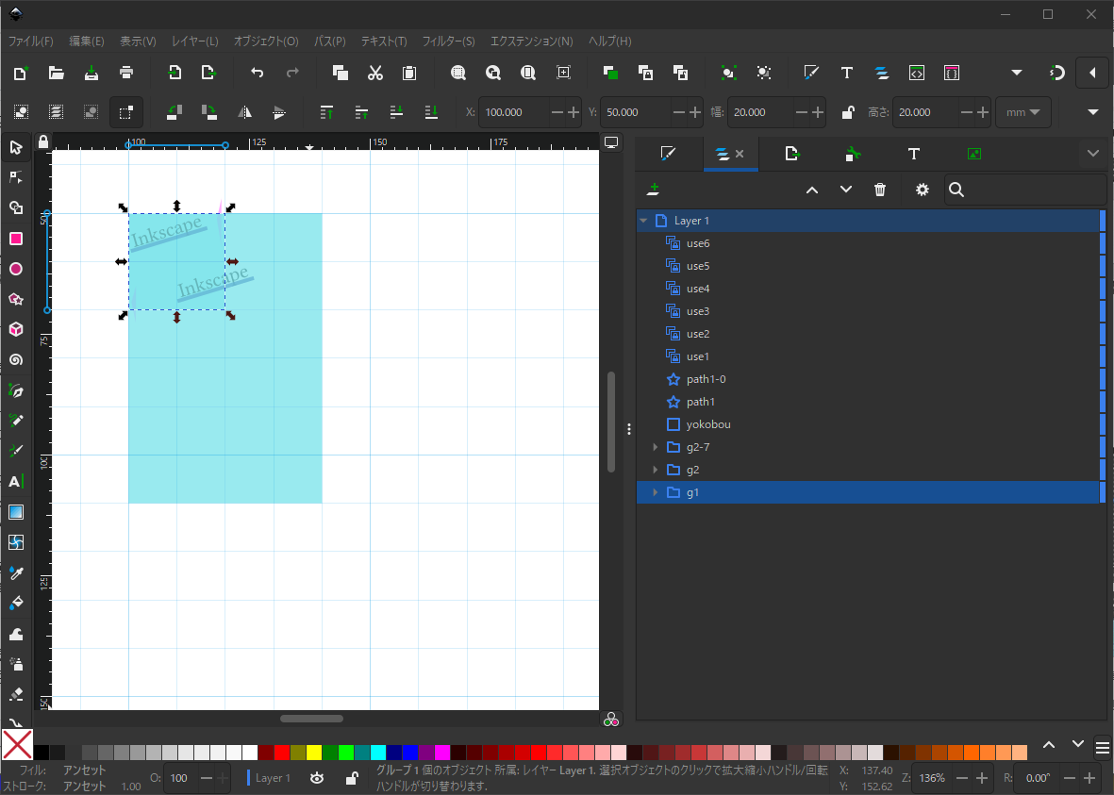
Task: Click the New document icon
Action: pos(21,73)
